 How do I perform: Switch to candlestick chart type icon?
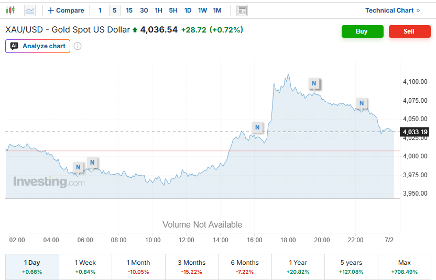point(10,10)
